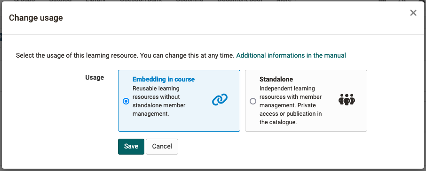Select the Standalone radio button
The width and height of the screenshot is (426, 171).
tap(252, 101)
